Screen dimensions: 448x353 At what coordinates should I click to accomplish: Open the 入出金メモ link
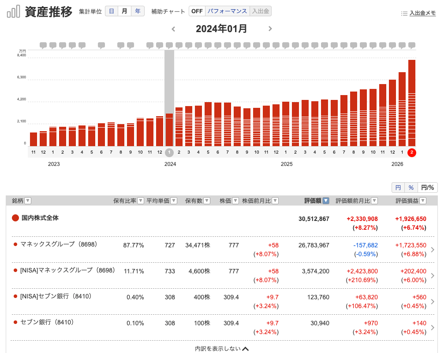coord(422,13)
